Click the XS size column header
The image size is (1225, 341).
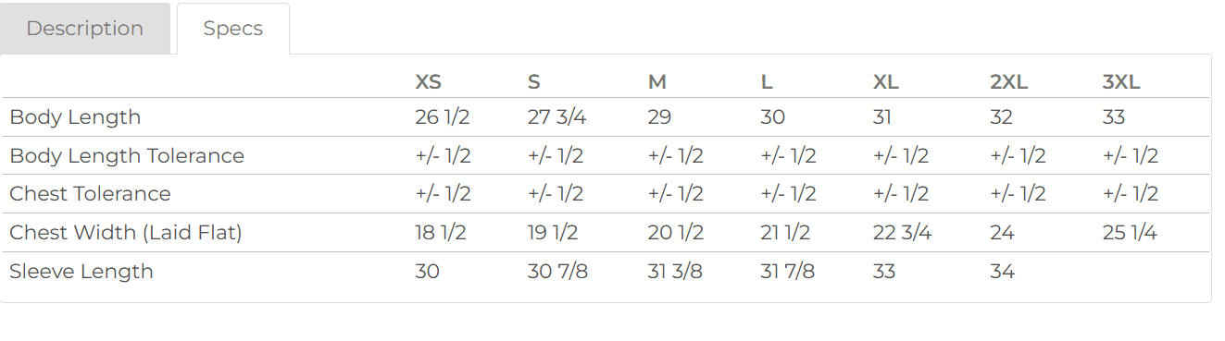coord(428,81)
